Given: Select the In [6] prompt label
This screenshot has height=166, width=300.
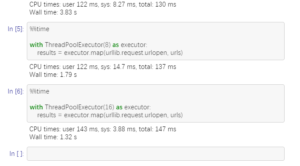Looking at the screenshot, I should tap(16, 91).
